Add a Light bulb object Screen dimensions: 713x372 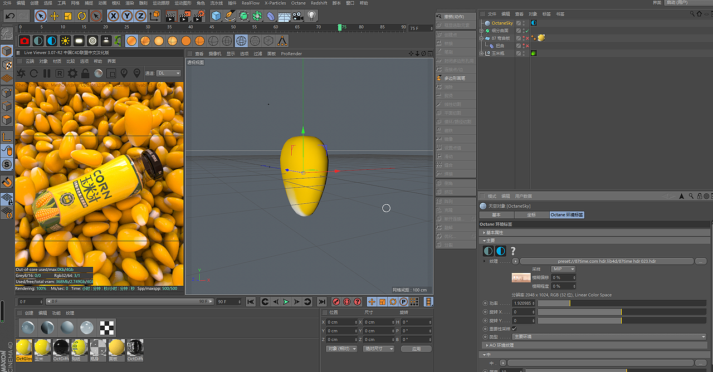click(x=311, y=16)
